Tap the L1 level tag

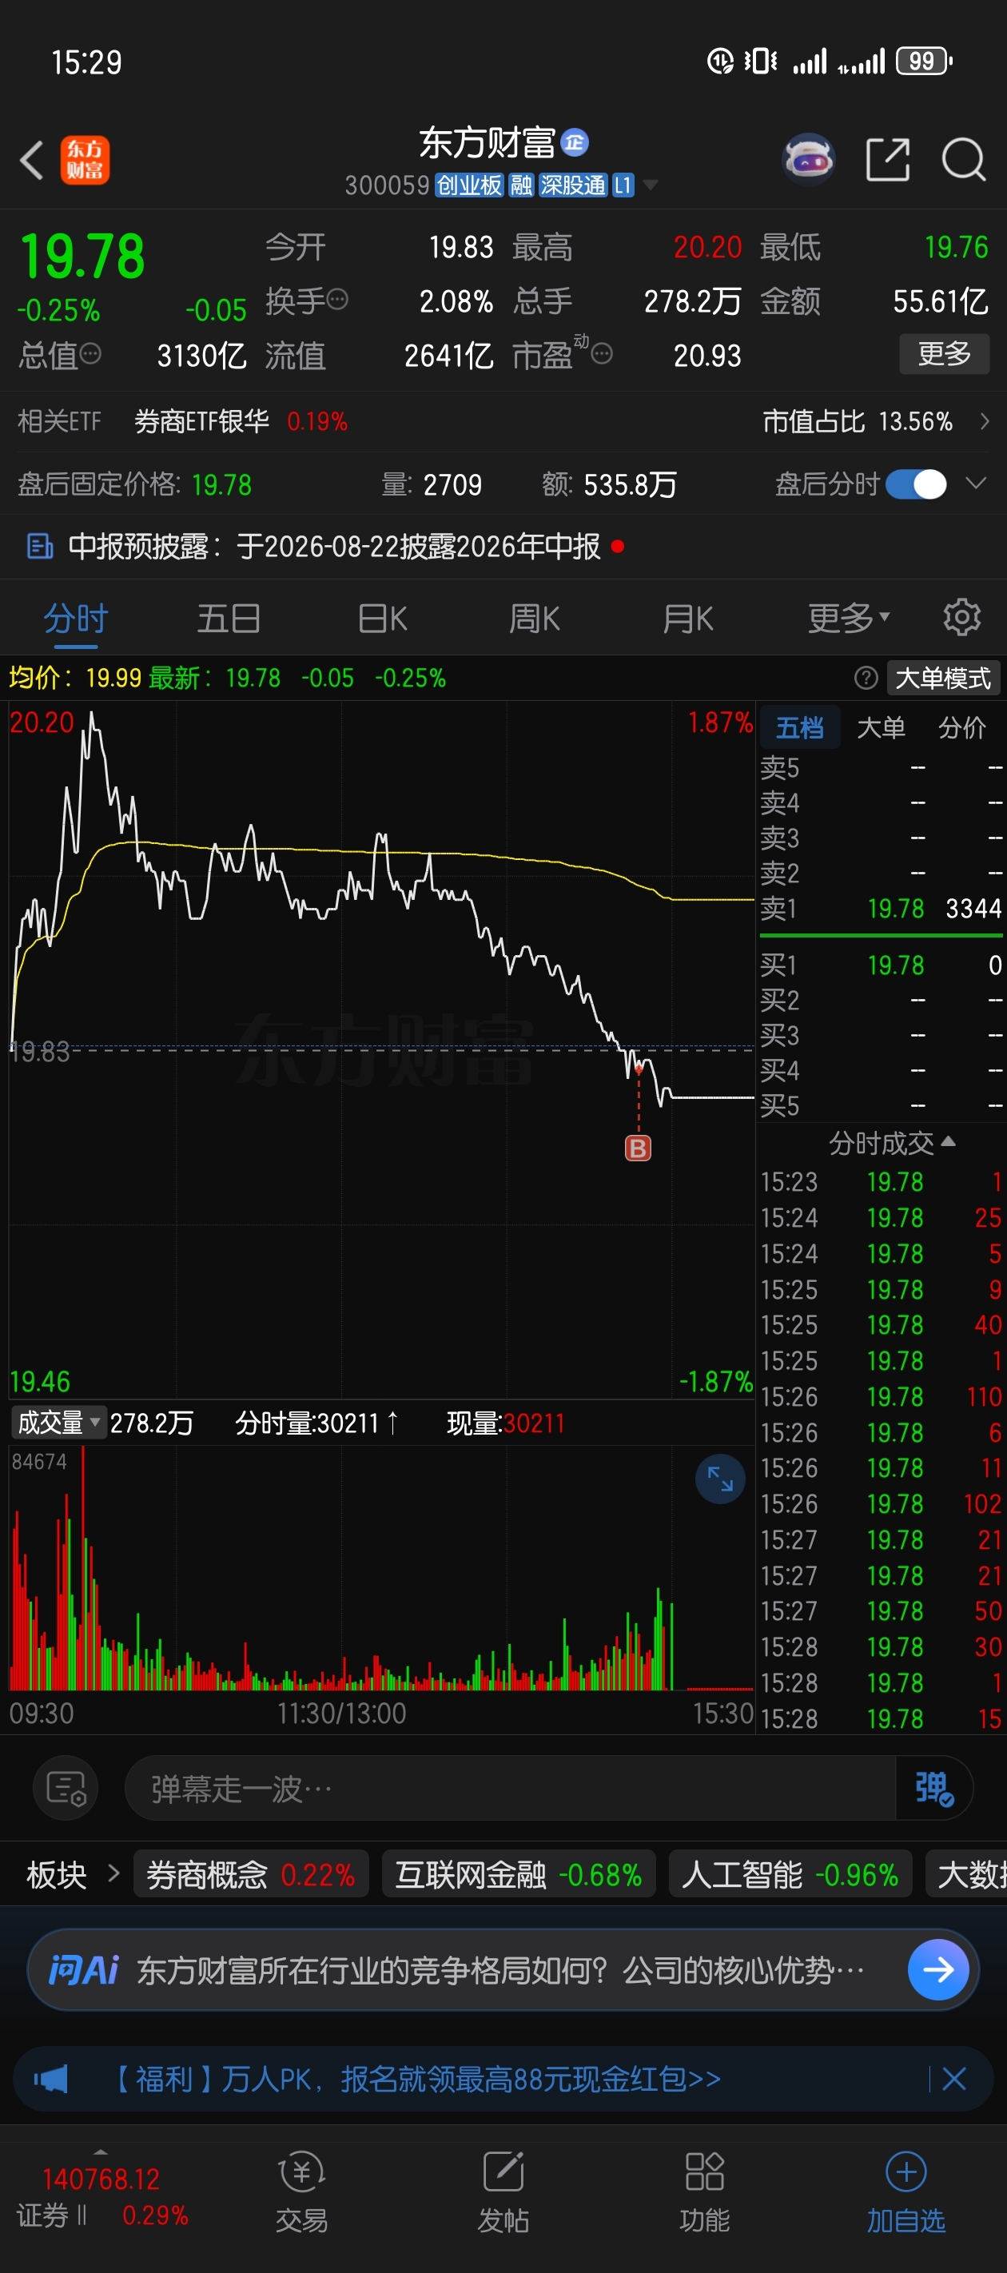[x=623, y=185]
